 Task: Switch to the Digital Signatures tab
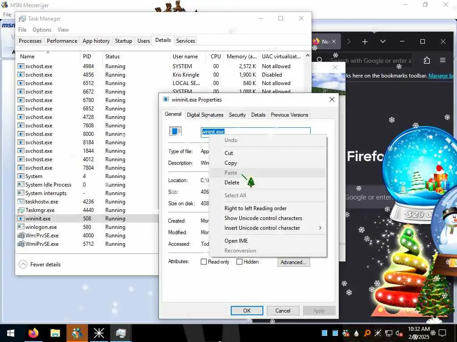pos(205,115)
